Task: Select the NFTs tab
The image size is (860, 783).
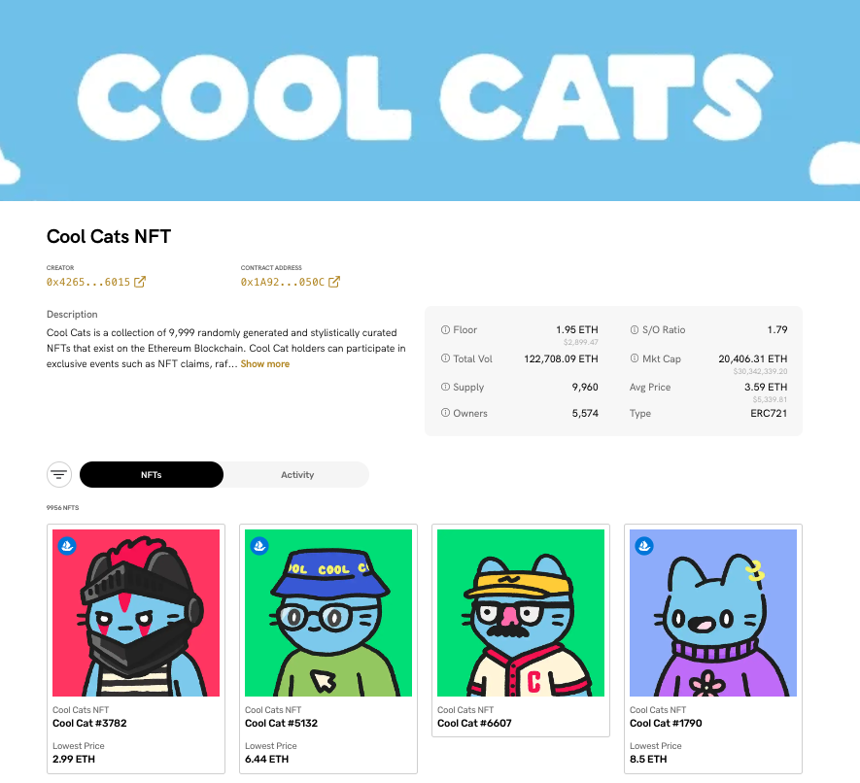Action: [x=152, y=475]
